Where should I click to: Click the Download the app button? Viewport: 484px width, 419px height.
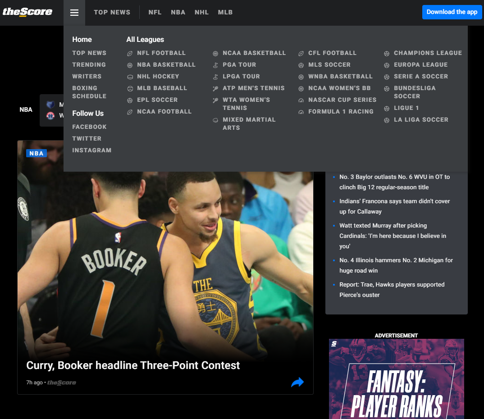click(452, 12)
